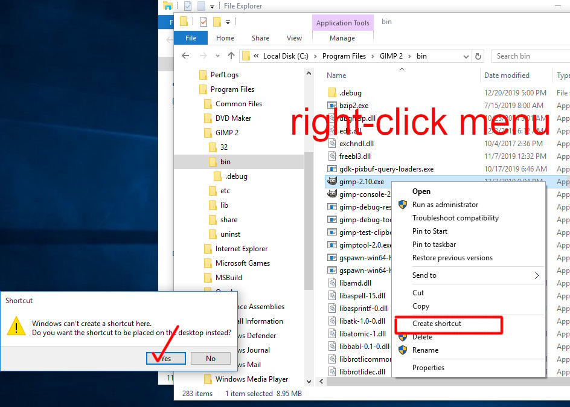The height and width of the screenshot is (407, 570).
Task: Select the freebl3.dll file icon
Action: (x=332, y=156)
